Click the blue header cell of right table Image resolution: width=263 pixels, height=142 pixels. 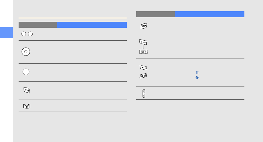point(210,14)
